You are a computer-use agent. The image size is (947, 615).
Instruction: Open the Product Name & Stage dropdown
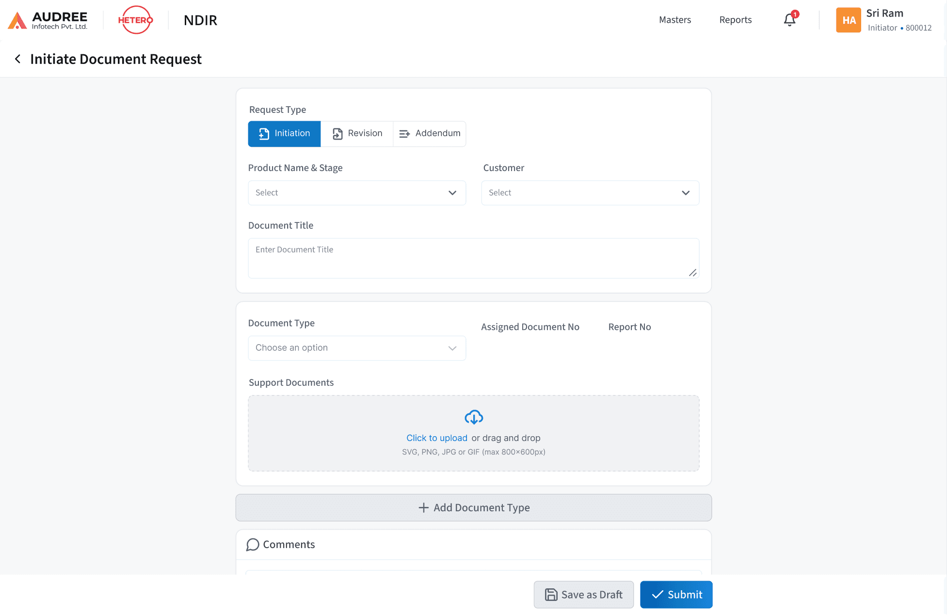tap(356, 192)
